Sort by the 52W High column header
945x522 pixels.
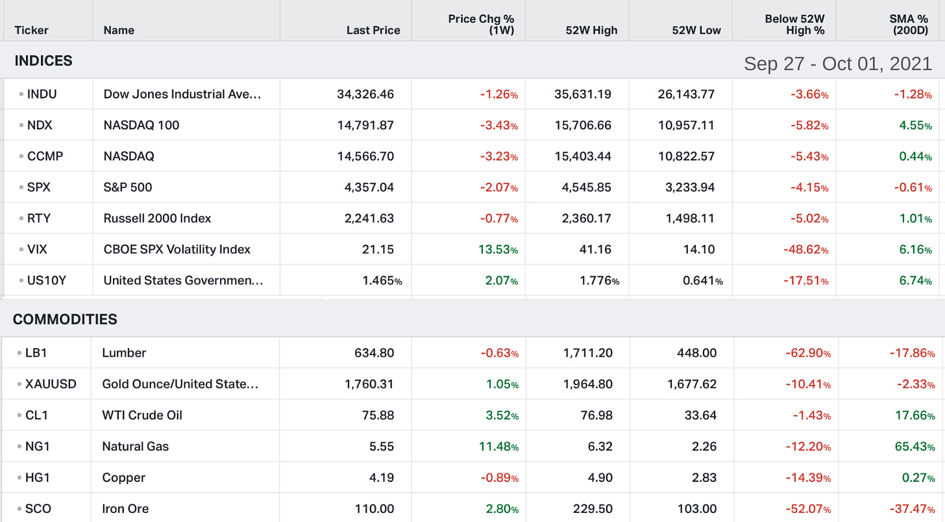(591, 30)
